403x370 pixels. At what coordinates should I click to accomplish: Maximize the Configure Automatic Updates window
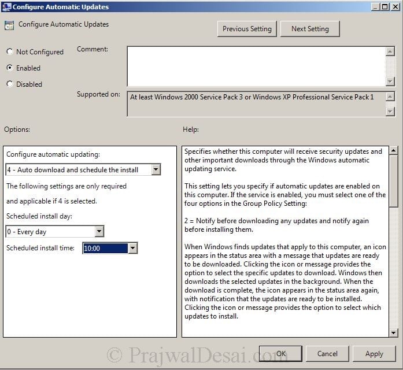384,7
